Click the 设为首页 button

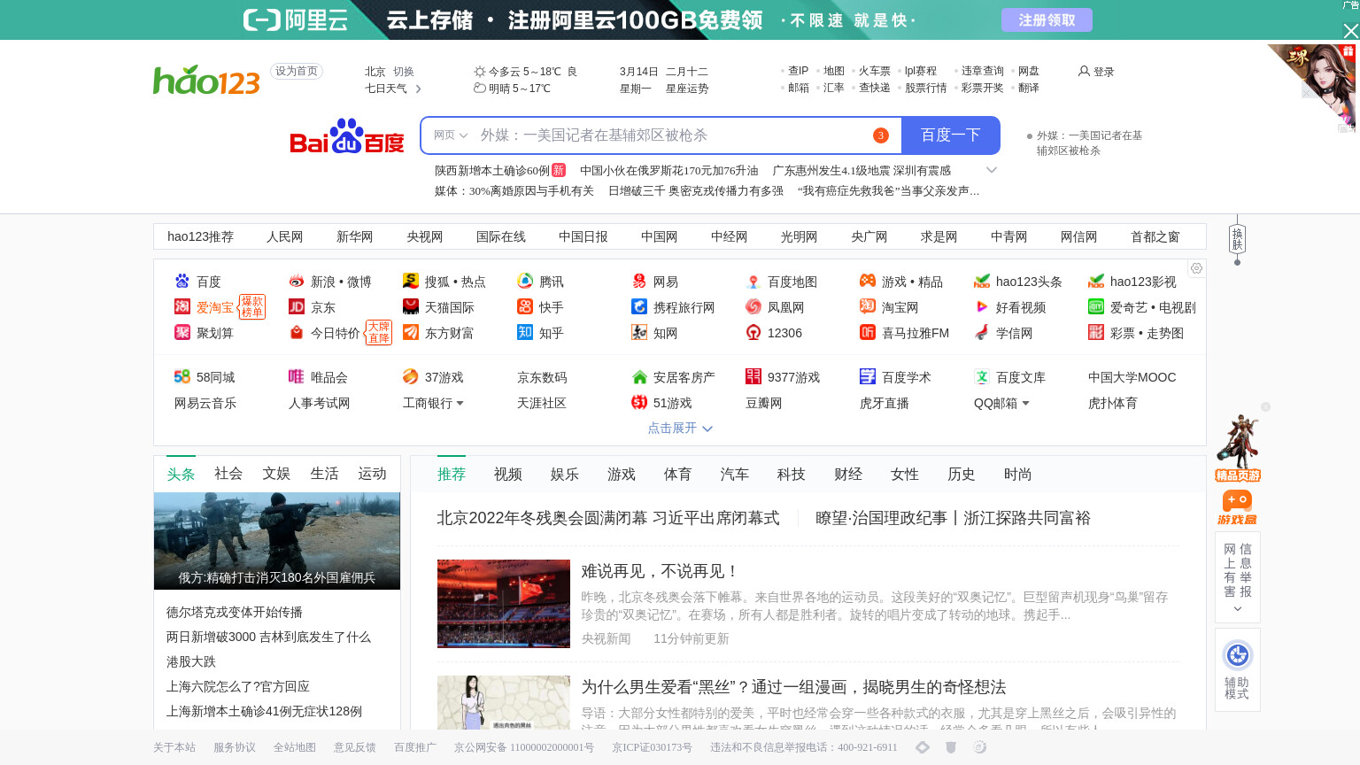click(x=297, y=71)
